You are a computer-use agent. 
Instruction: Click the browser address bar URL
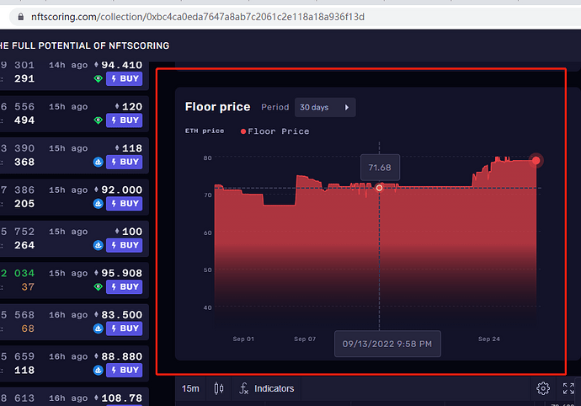[198, 17]
